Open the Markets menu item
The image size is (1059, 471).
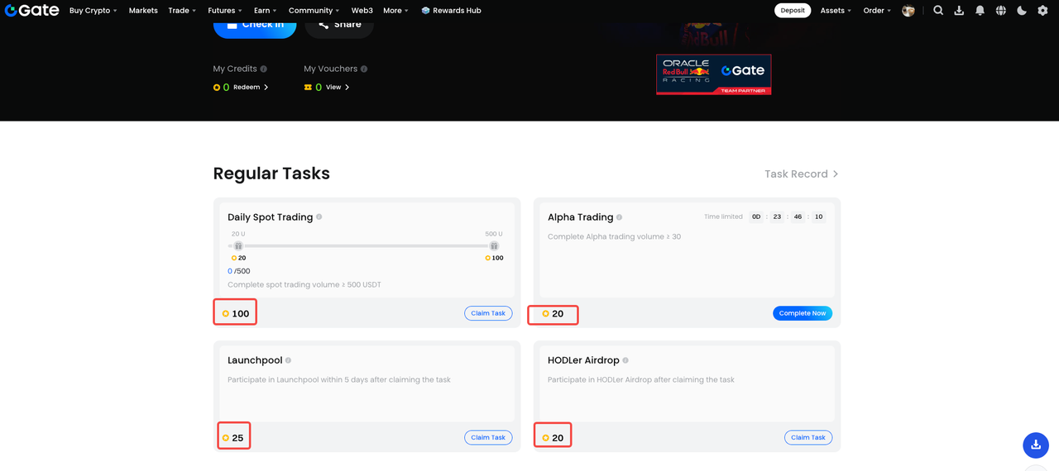click(143, 11)
